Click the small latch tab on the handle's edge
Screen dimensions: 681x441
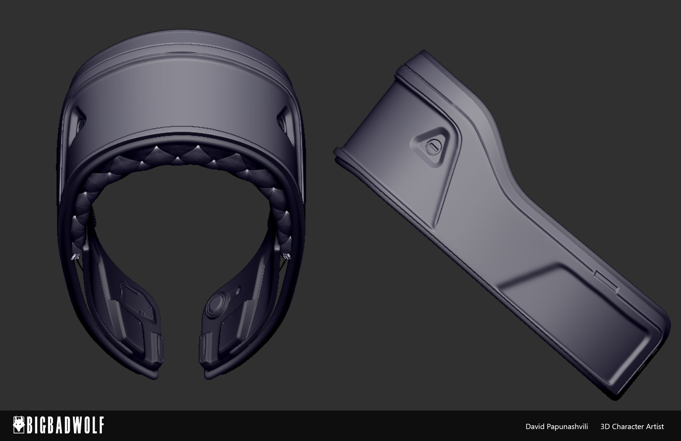[606, 281]
